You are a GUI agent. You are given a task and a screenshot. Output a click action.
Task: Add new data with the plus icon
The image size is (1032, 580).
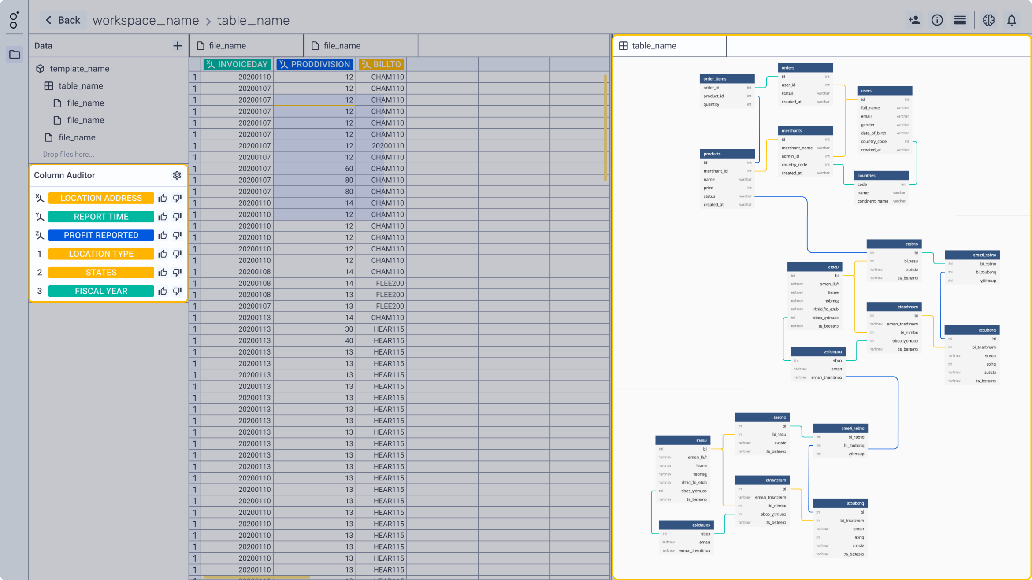coord(178,46)
